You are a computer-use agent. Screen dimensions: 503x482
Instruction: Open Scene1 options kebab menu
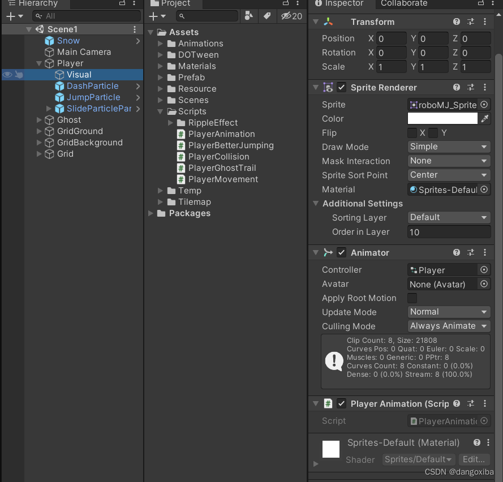[x=135, y=29]
